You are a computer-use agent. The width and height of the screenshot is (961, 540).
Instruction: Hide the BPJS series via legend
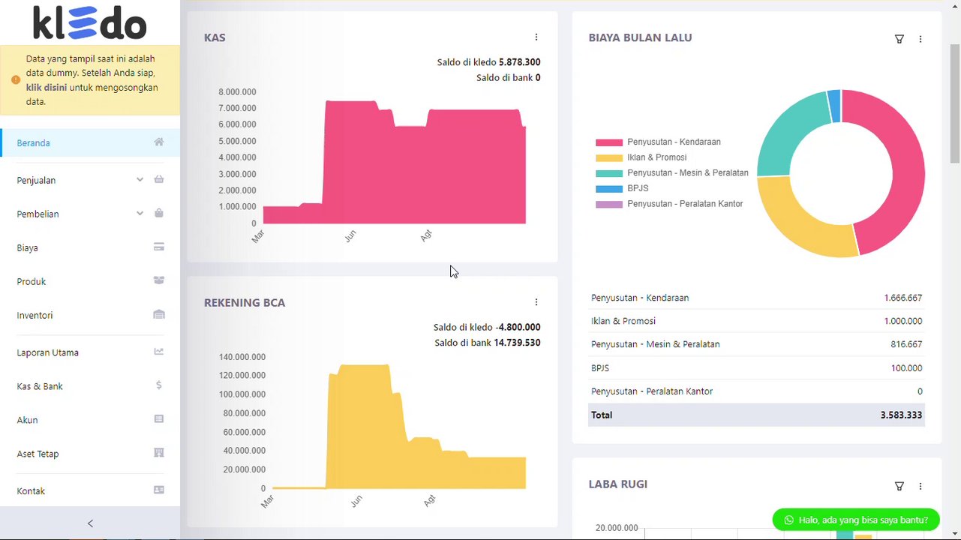(x=638, y=188)
